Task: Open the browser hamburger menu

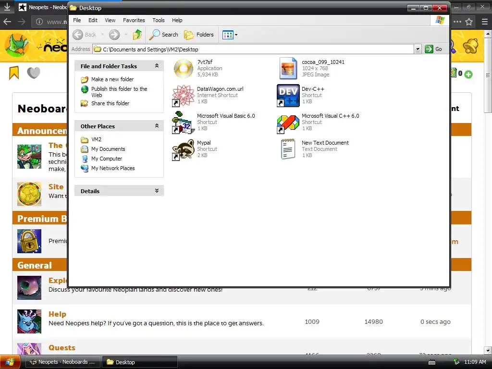Action: pos(484,22)
